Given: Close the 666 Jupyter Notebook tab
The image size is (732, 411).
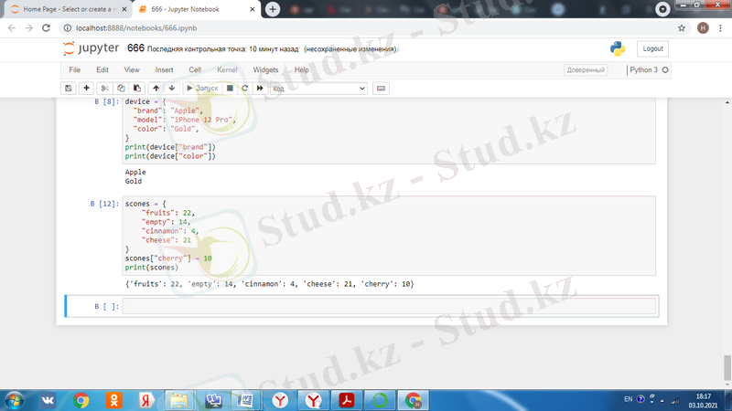Looking at the screenshot, I should pyautogui.click(x=253, y=9).
